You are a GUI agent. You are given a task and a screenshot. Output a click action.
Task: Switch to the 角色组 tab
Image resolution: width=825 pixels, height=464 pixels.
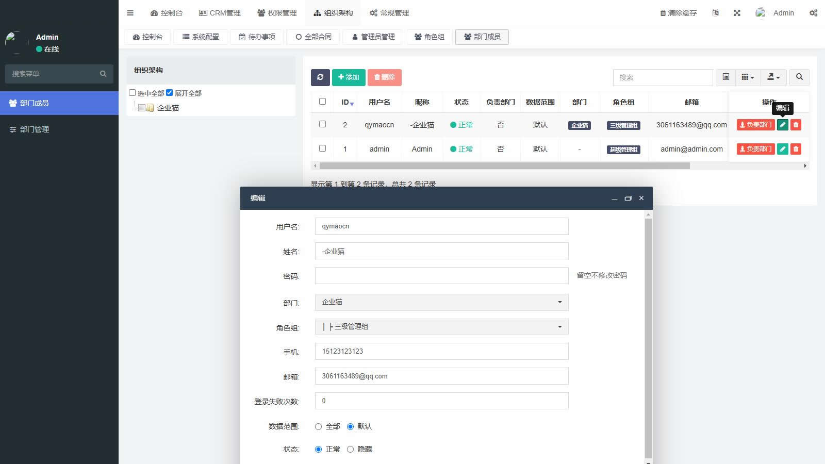pyautogui.click(x=429, y=37)
